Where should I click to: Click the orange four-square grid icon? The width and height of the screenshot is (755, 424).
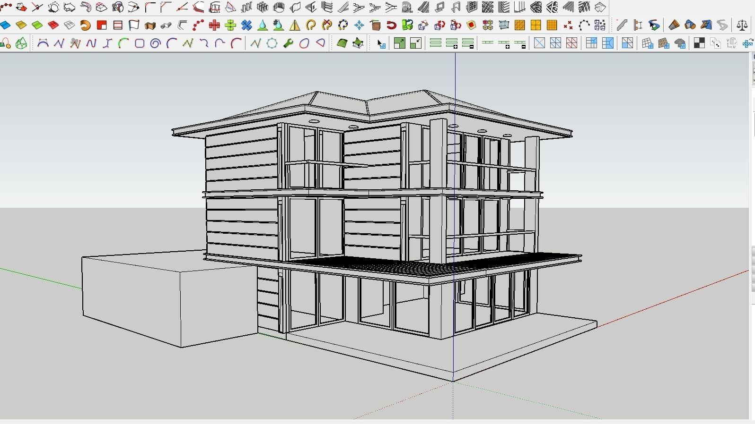(x=536, y=25)
